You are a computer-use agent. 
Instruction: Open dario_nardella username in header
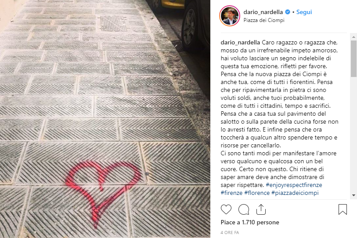point(263,12)
